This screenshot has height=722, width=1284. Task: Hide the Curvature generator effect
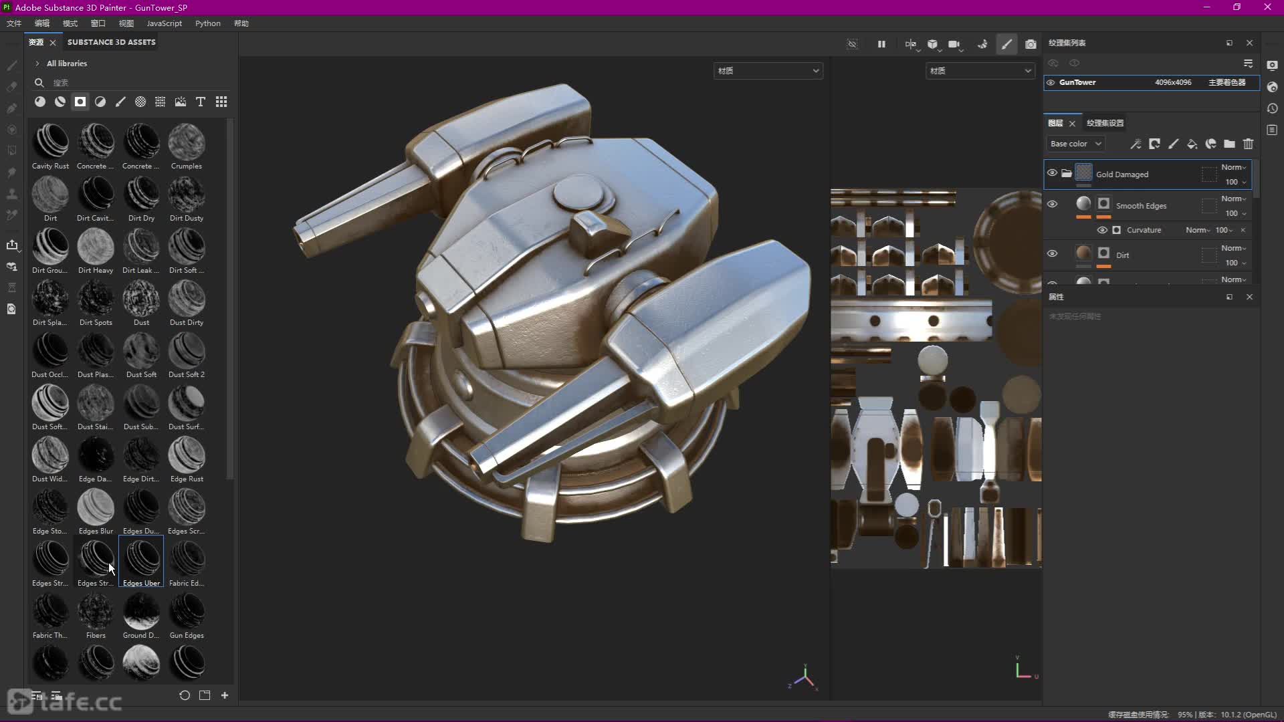(x=1102, y=230)
